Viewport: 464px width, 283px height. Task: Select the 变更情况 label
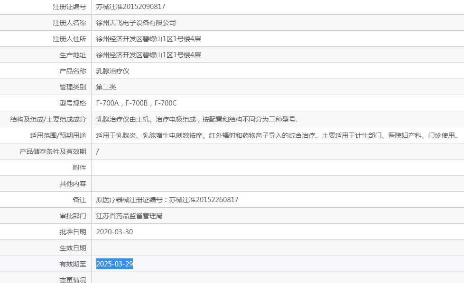[x=73, y=280]
